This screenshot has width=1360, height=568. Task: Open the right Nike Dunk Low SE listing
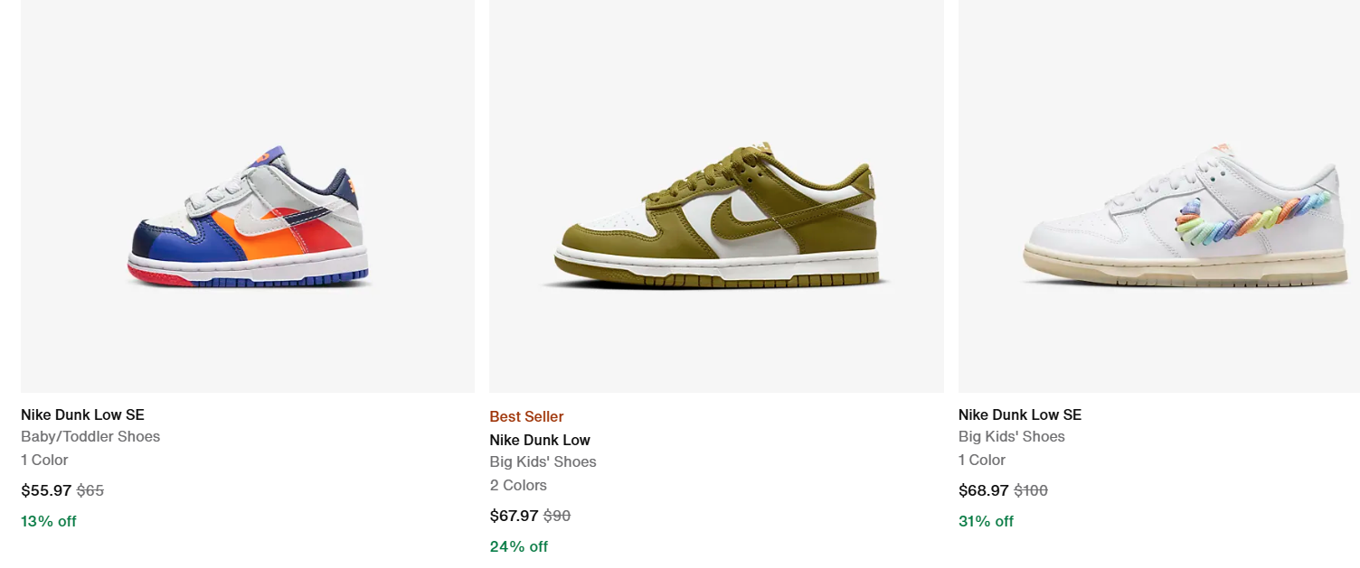tap(1019, 414)
